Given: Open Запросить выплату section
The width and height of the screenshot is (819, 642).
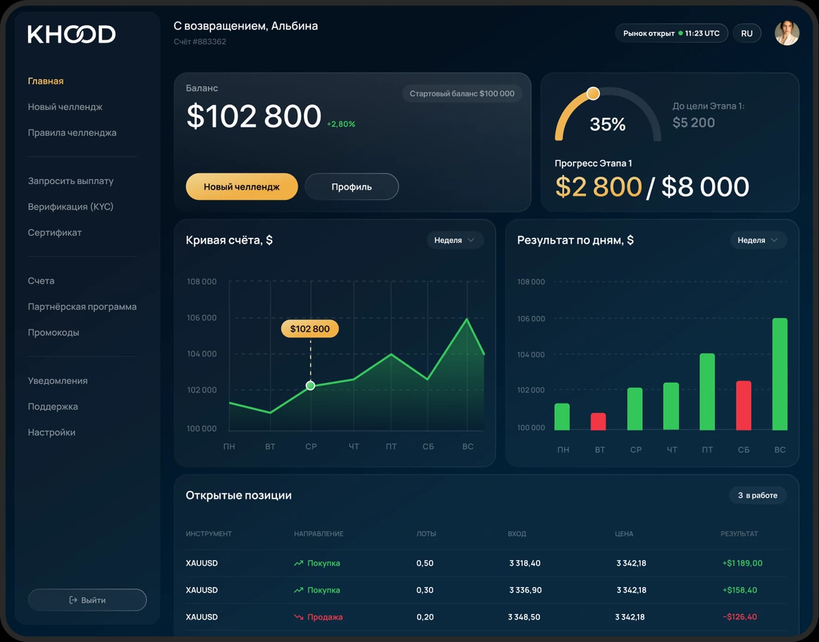Looking at the screenshot, I should (x=70, y=181).
